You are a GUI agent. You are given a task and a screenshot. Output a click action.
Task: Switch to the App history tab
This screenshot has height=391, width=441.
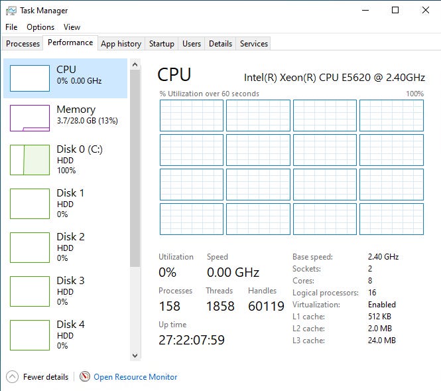[x=121, y=44]
